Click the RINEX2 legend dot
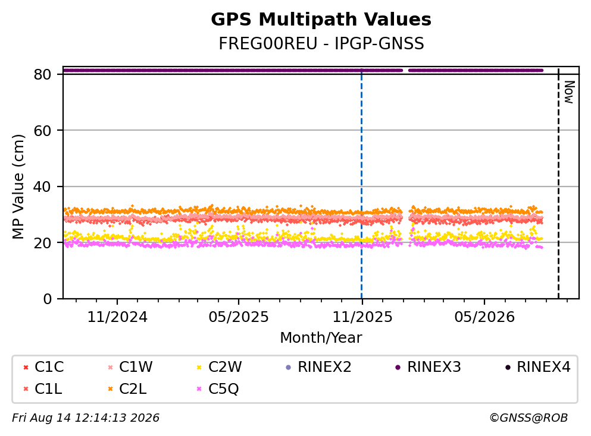This screenshot has width=591, height=436. [289, 368]
